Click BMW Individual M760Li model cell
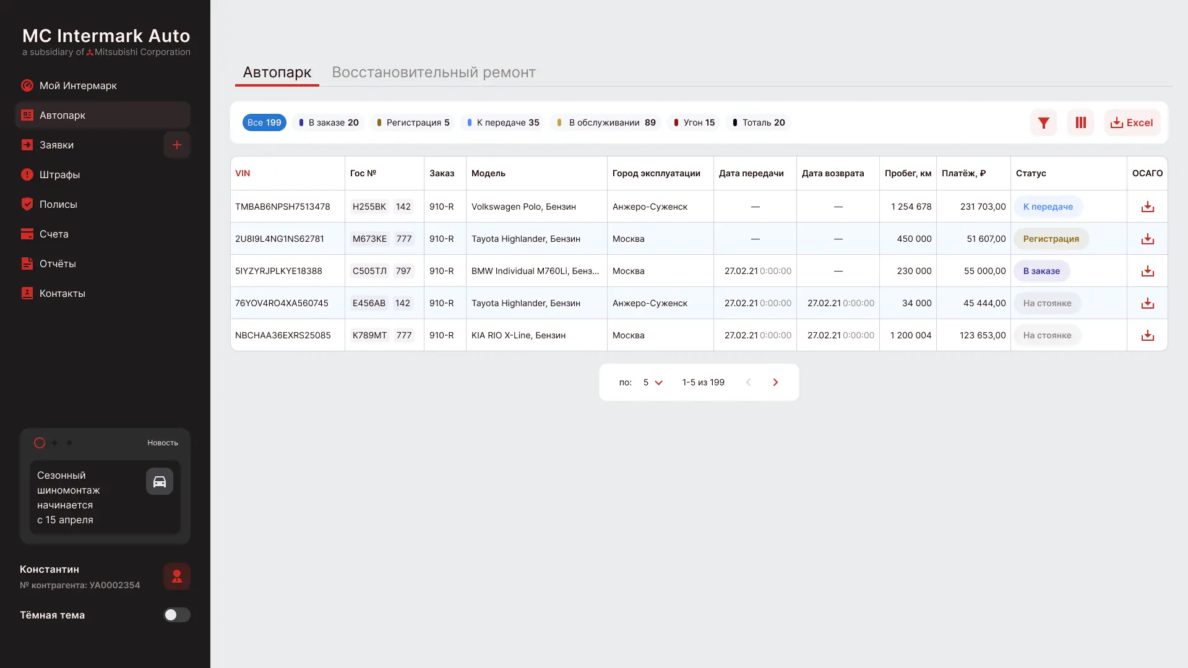 (535, 271)
